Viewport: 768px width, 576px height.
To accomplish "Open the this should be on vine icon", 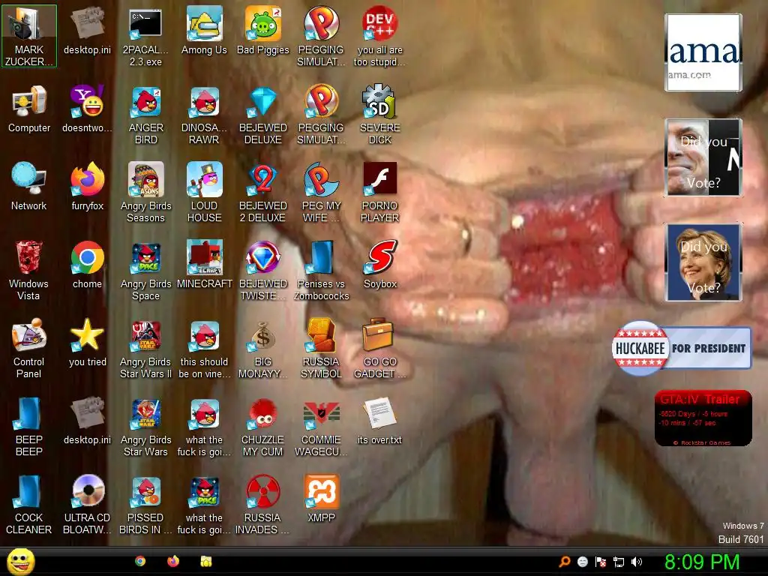I will click(204, 348).
